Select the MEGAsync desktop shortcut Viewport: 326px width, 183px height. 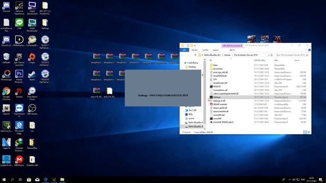click(19, 161)
